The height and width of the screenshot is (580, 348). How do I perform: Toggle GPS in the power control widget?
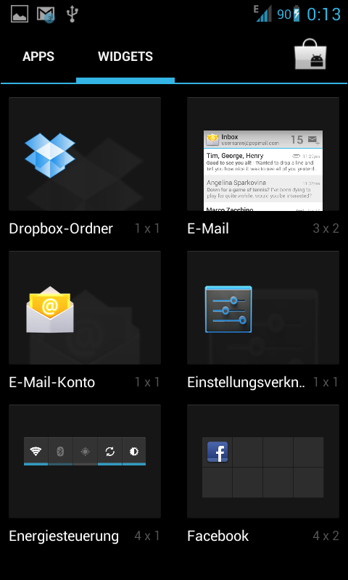pos(85,451)
